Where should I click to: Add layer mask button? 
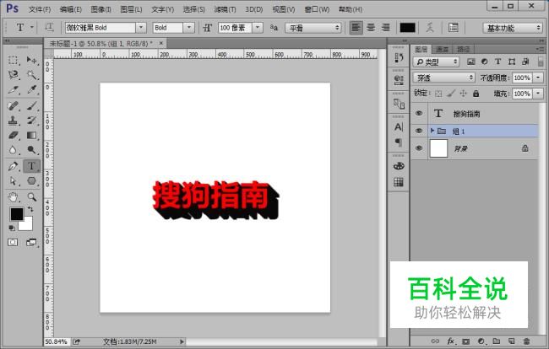click(x=465, y=341)
